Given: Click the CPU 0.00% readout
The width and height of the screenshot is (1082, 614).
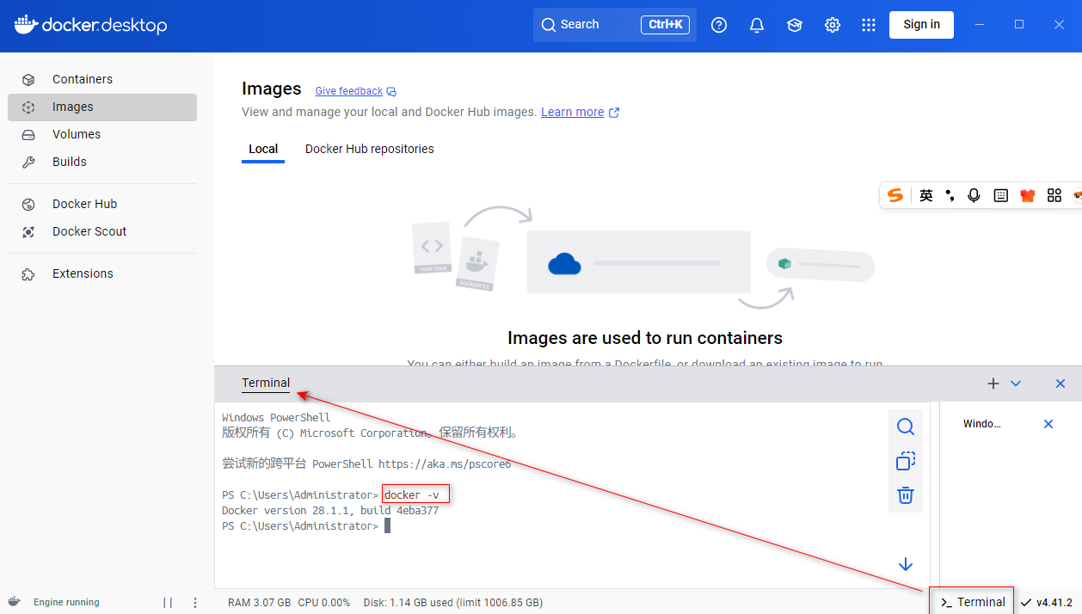Looking at the screenshot, I should click(x=324, y=603).
